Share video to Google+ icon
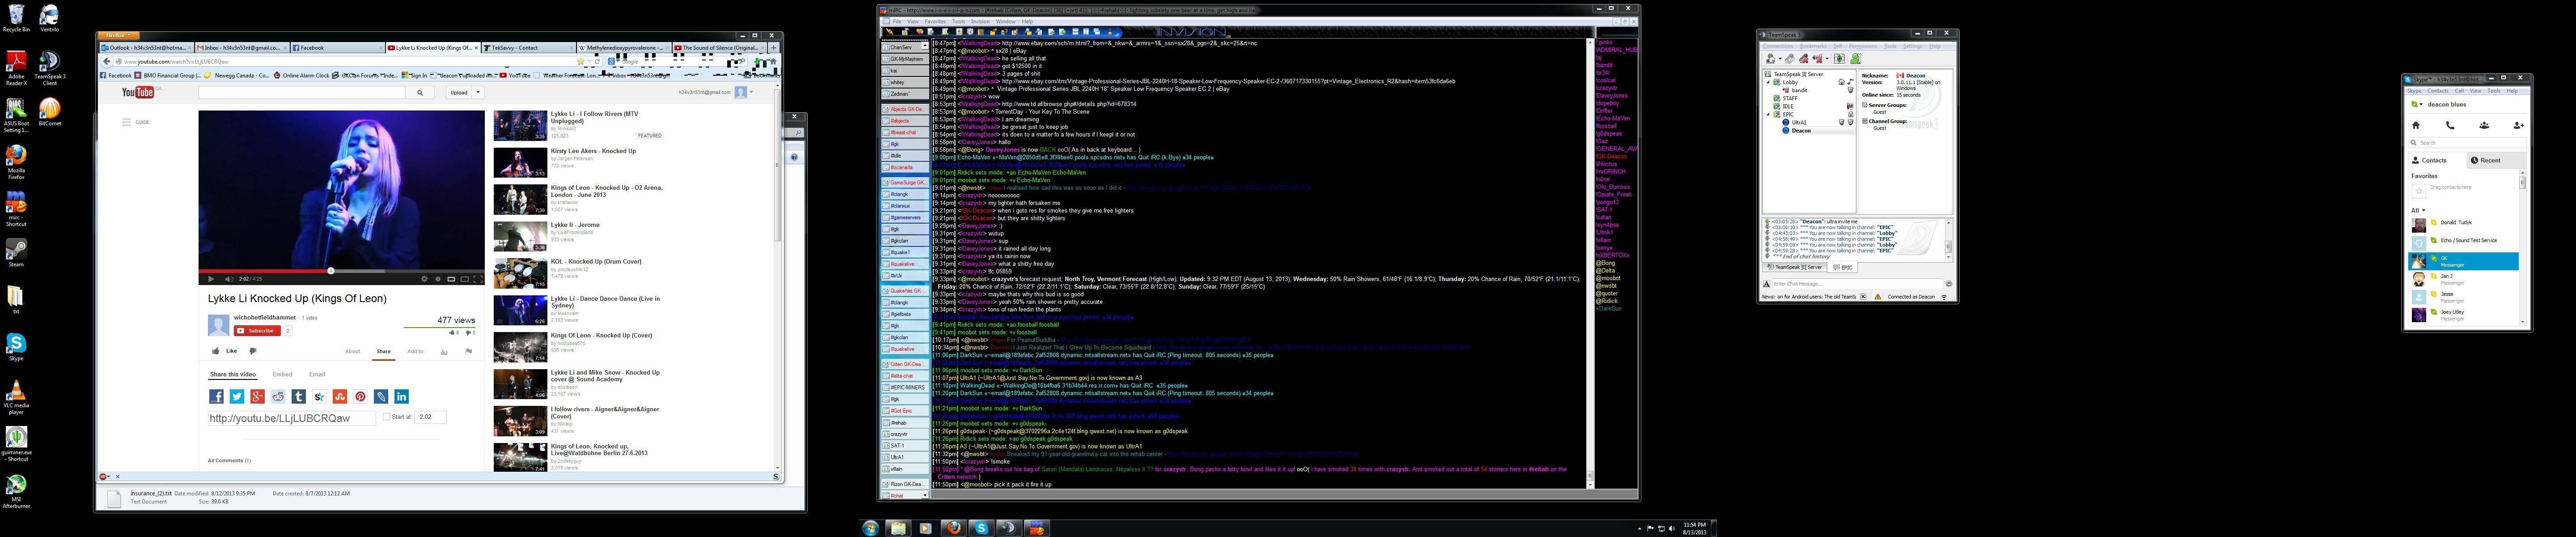This screenshot has height=537, width=2576. (x=257, y=397)
